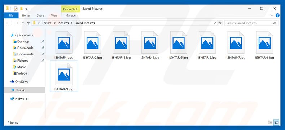Open the ISHTAR-1.jpg file icon
This screenshot has height=130, width=285.
pos(64,42)
